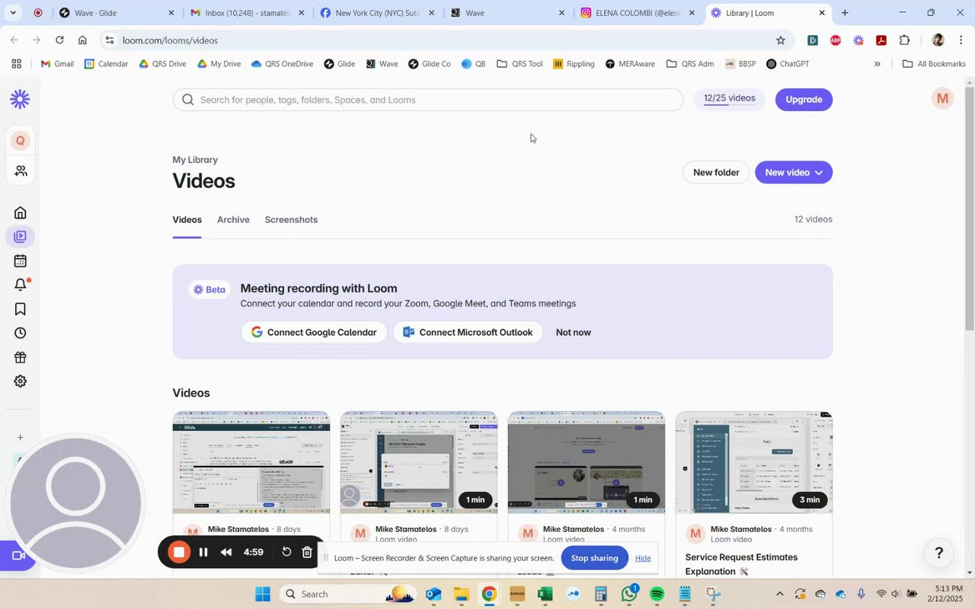975x609 pixels.
Task: Open a new browser tab
Action: [x=845, y=13]
